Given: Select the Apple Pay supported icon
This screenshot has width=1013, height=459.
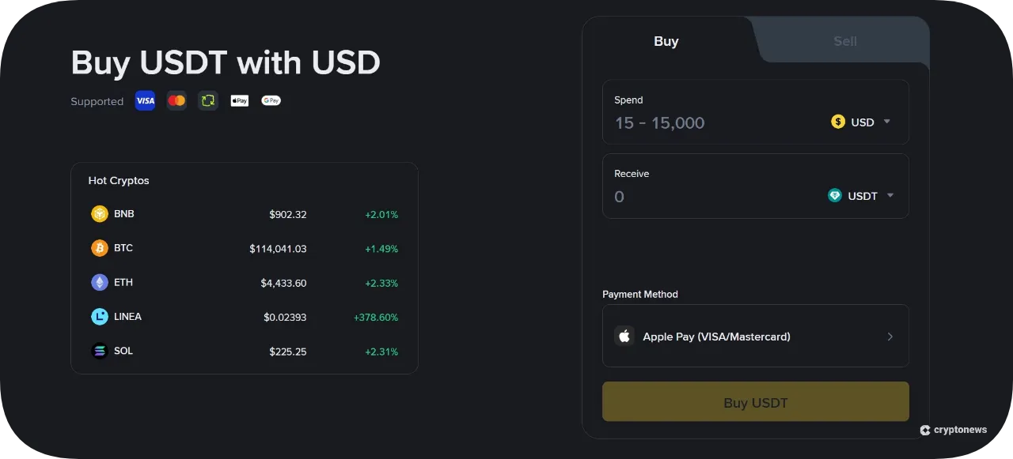Looking at the screenshot, I should 239,100.
